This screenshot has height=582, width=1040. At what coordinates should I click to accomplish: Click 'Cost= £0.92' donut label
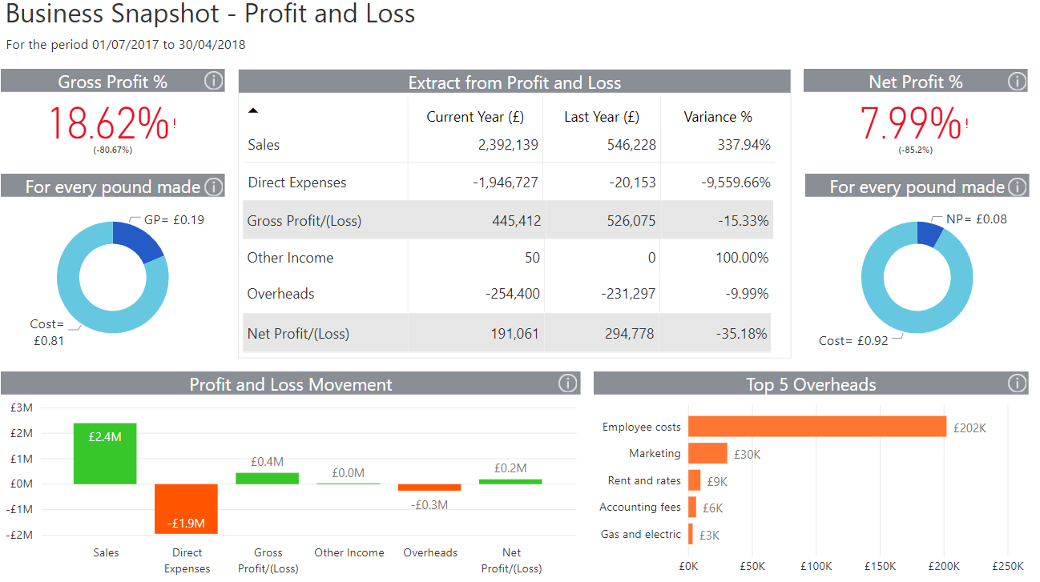click(853, 340)
